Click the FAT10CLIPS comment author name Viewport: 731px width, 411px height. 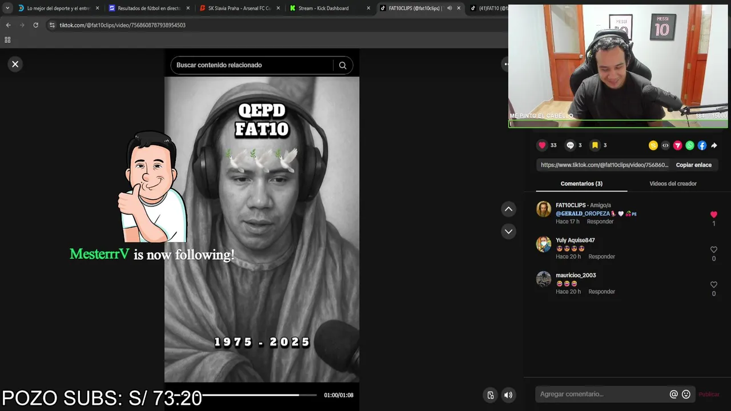tap(571, 205)
